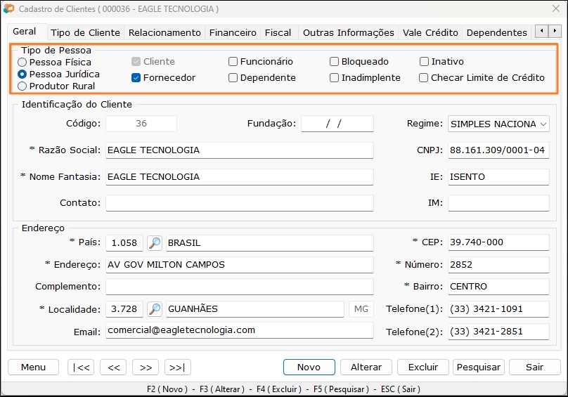Go to next record with >> button
Screen dimensions: 568x397
146,367
